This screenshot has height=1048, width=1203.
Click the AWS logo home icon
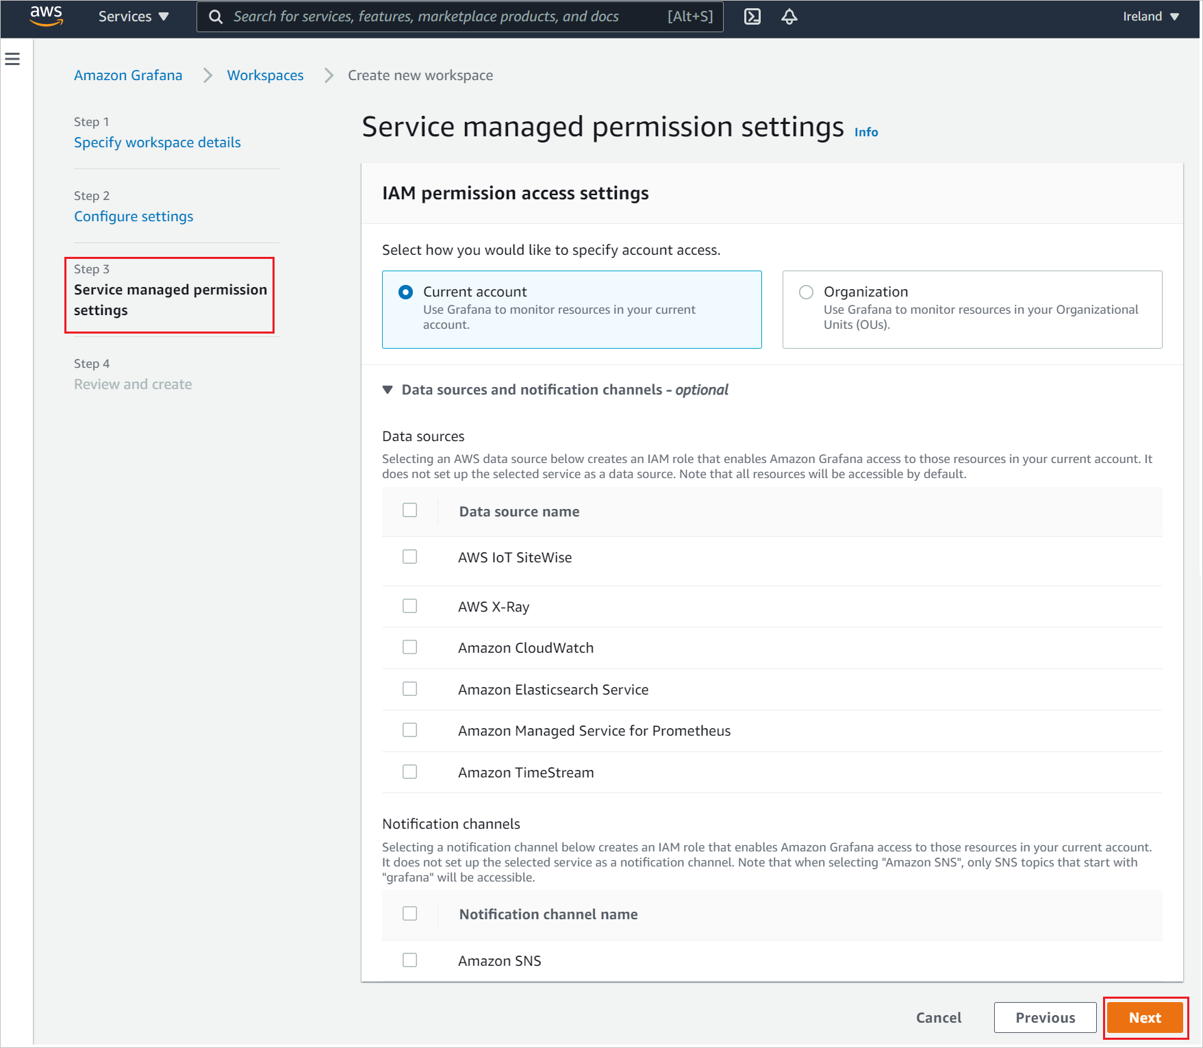[x=47, y=16]
